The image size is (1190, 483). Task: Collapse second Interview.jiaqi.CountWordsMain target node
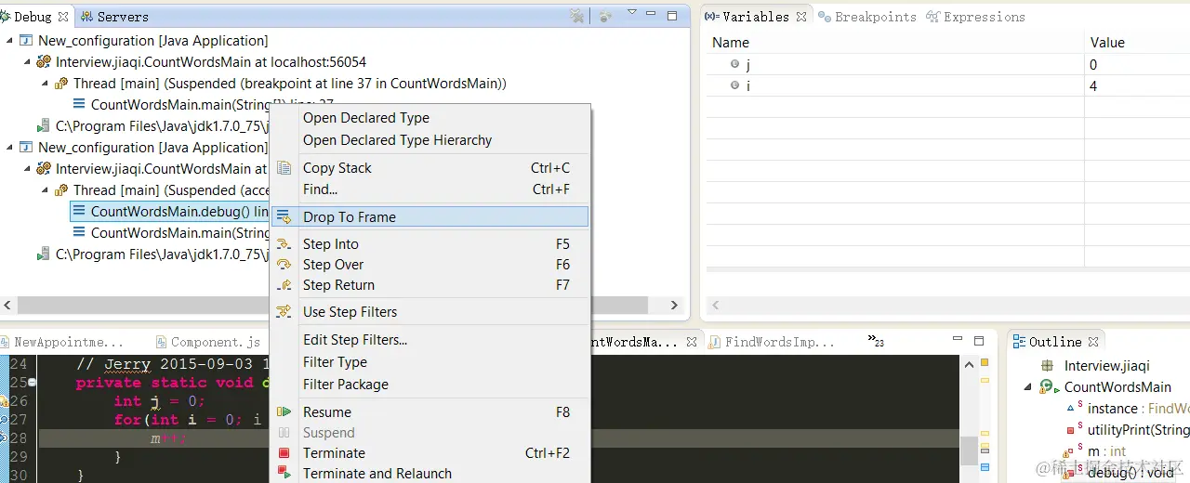click(x=27, y=169)
